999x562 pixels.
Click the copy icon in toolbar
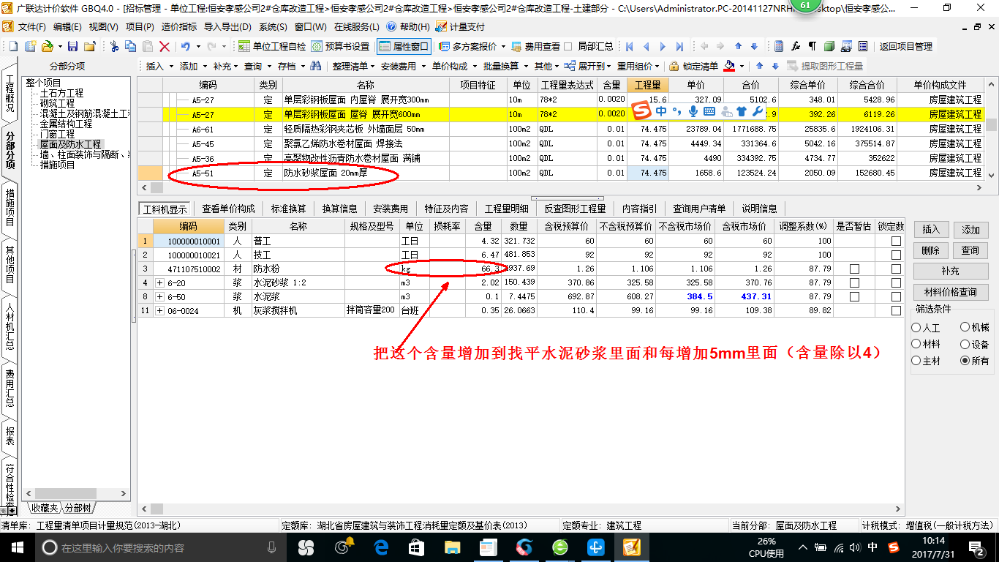click(x=131, y=46)
